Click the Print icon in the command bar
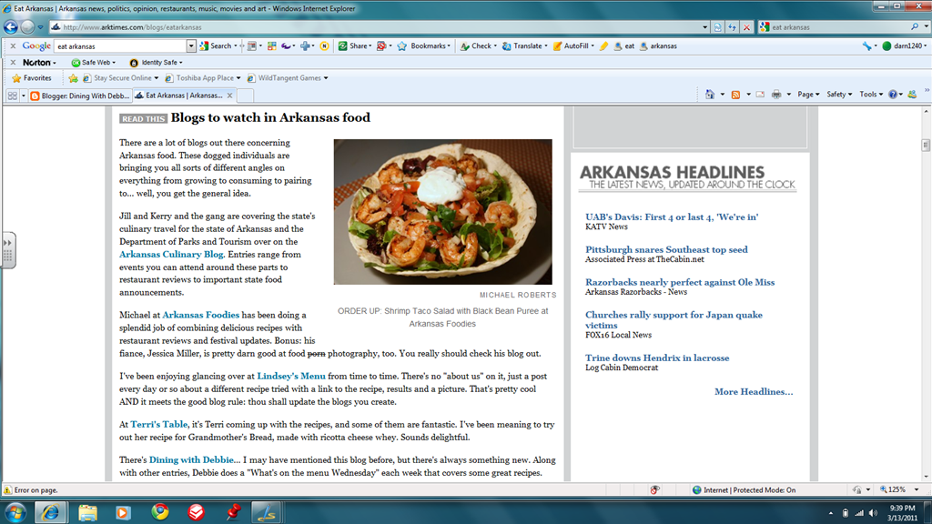The image size is (932, 524). (x=776, y=95)
